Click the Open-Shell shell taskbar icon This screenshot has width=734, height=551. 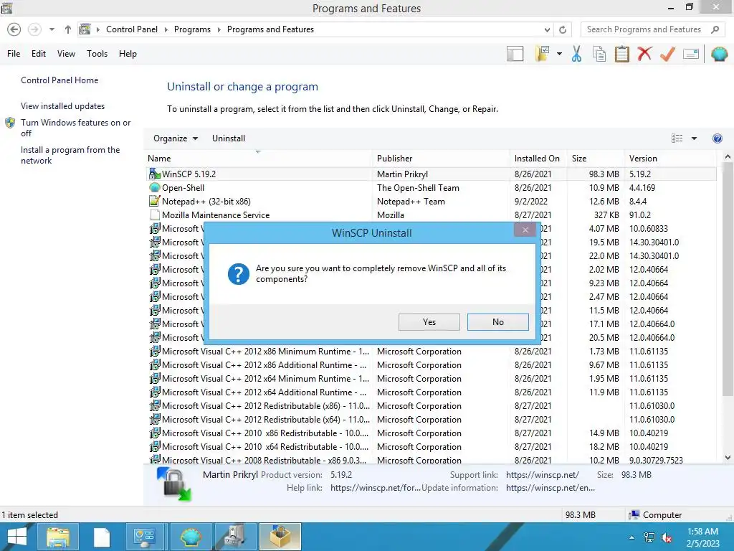click(x=191, y=537)
